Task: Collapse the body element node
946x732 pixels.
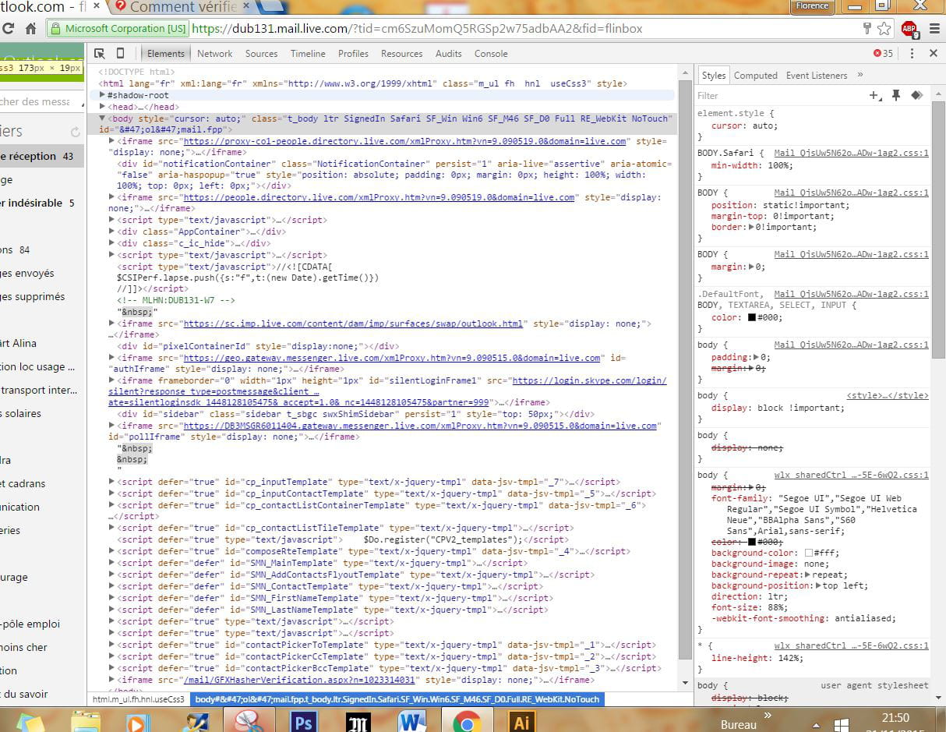Action: pyautogui.click(x=102, y=118)
